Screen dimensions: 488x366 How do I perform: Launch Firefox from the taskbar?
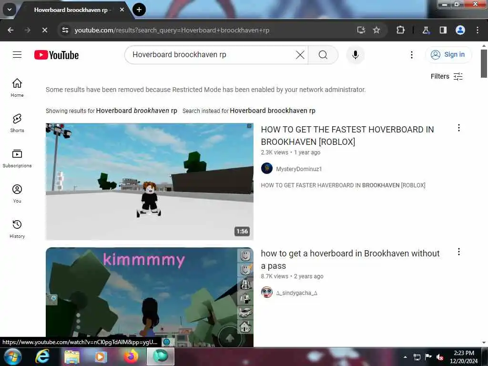click(131, 356)
